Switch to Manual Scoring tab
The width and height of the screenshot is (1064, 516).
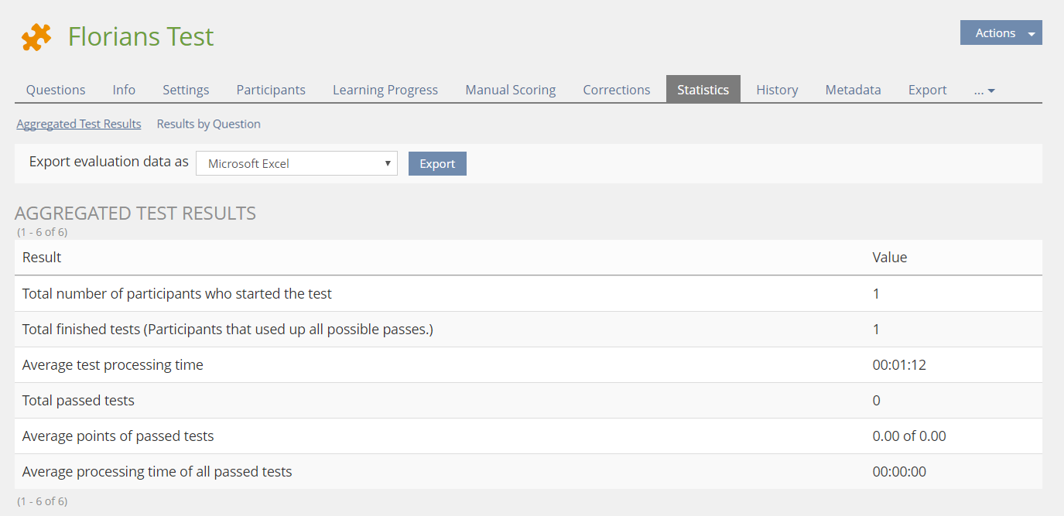click(511, 90)
